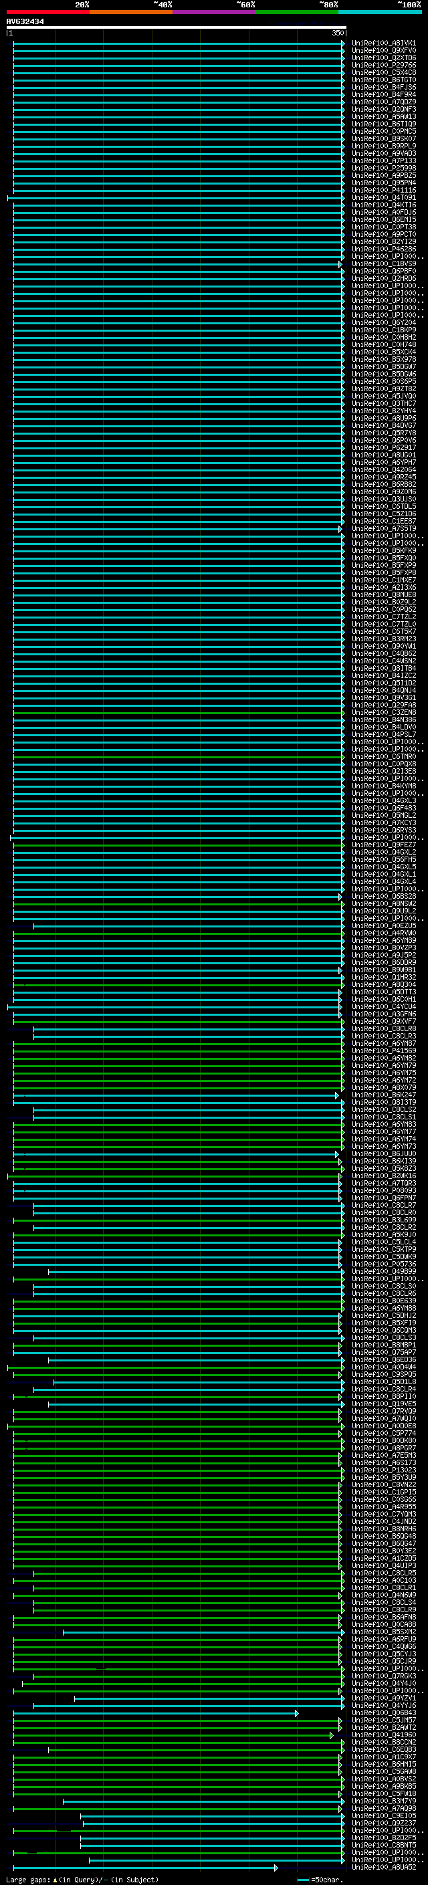This screenshot has width=428, height=1885.
Task: Click UniRef100_C0PT38 label
Action: (x=383, y=227)
